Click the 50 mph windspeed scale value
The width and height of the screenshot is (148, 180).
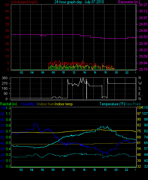click(7, 5)
